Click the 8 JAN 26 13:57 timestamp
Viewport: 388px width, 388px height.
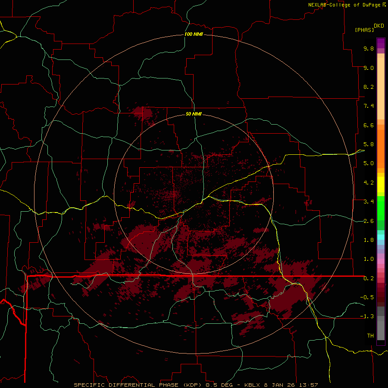pos(291,385)
